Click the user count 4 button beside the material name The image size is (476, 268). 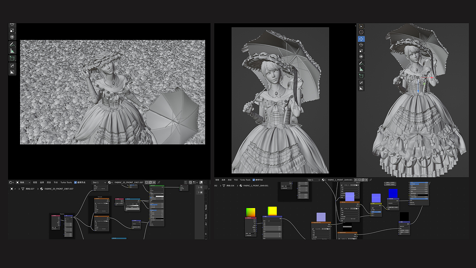[x=356, y=180]
